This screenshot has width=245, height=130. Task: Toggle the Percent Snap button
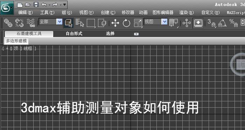[233, 23]
